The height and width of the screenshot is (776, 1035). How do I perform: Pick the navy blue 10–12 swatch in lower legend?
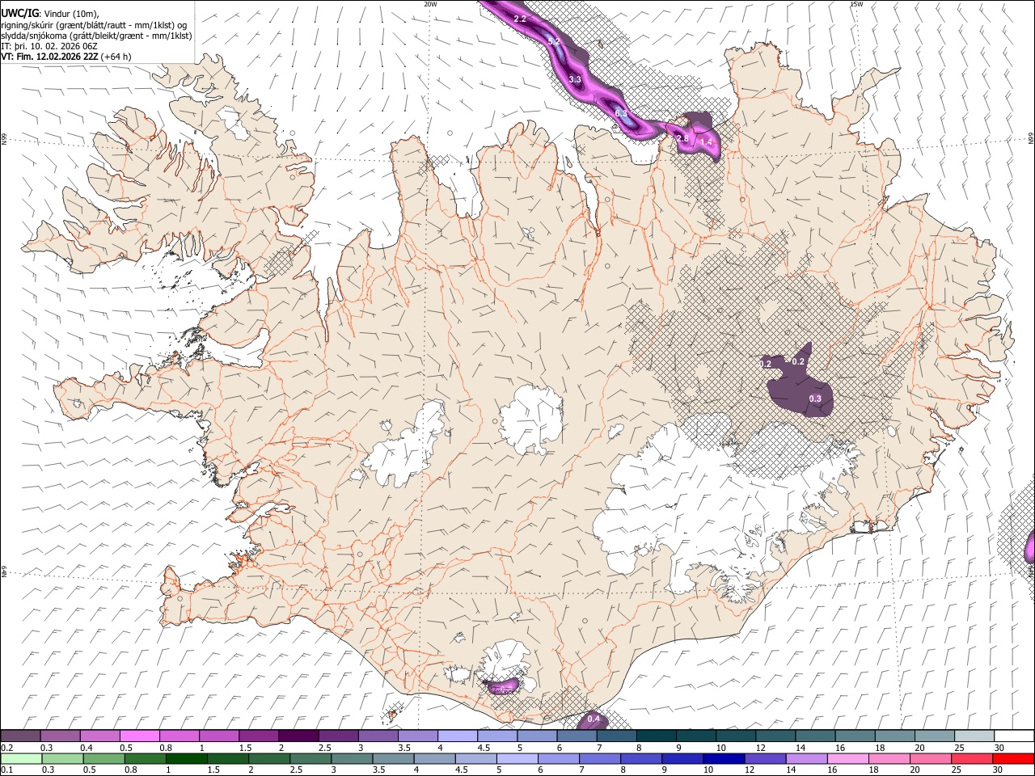(x=724, y=758)
